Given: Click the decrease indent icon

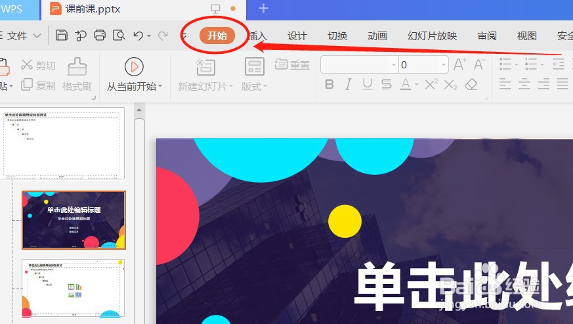Looking at the screenshot, I should pyautogui.click(x=559, y=64).
